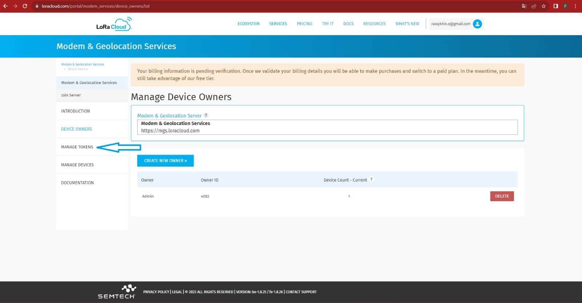Click owner ID 4082
582x303 pixels.
pos(205,196)
